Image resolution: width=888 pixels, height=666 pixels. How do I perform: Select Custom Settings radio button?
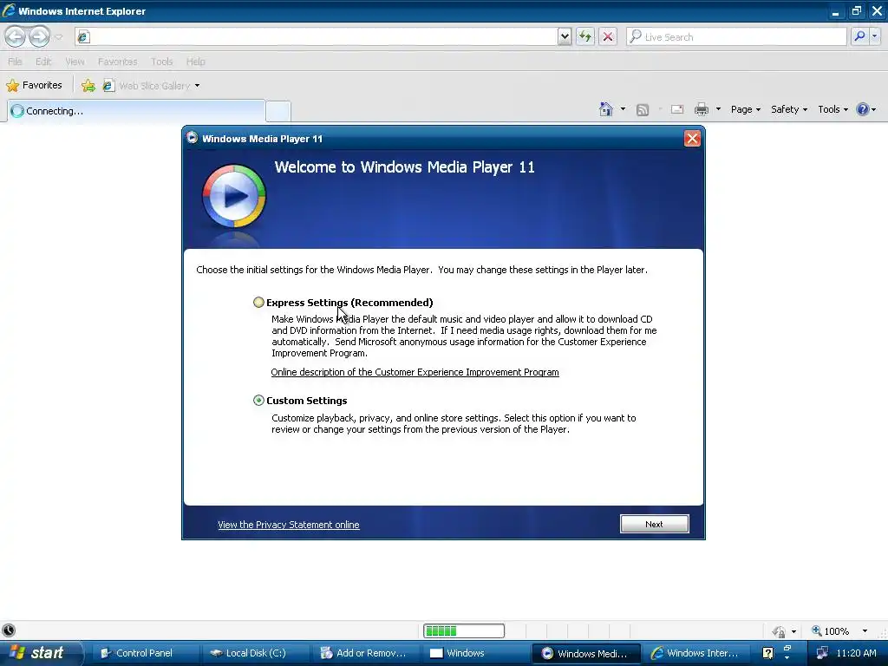coord(258,401)
